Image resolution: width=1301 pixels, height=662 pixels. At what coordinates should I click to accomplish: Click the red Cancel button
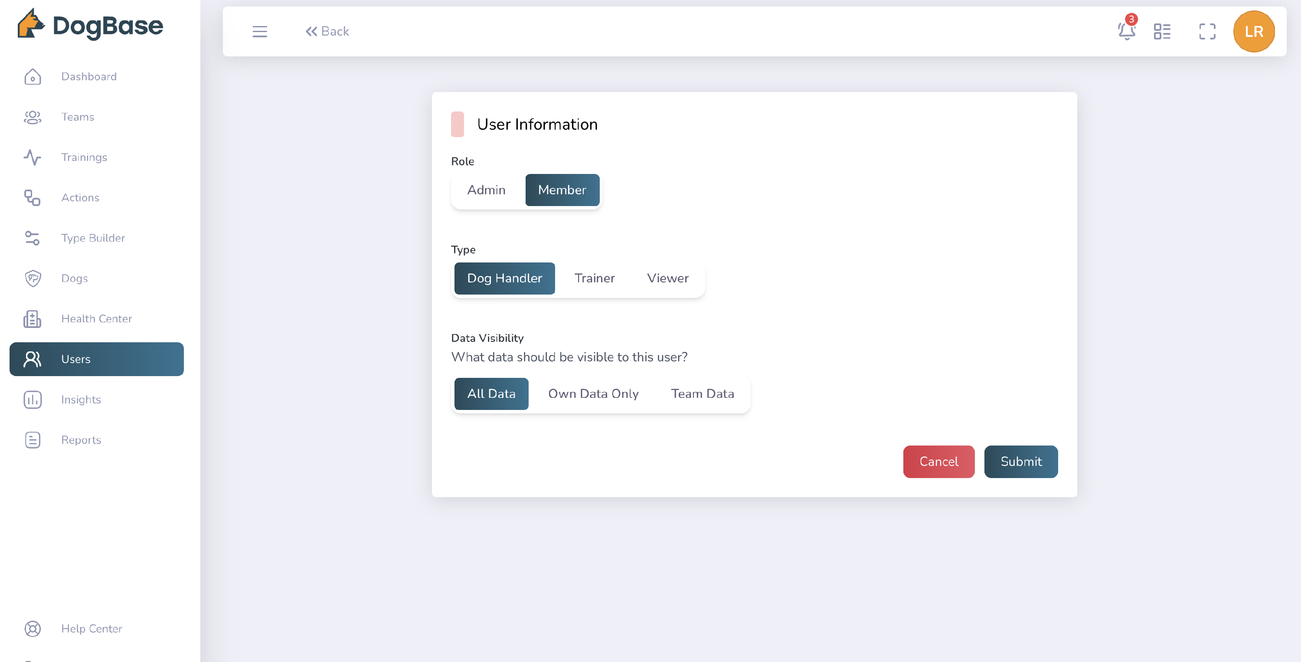pos(938,462)
